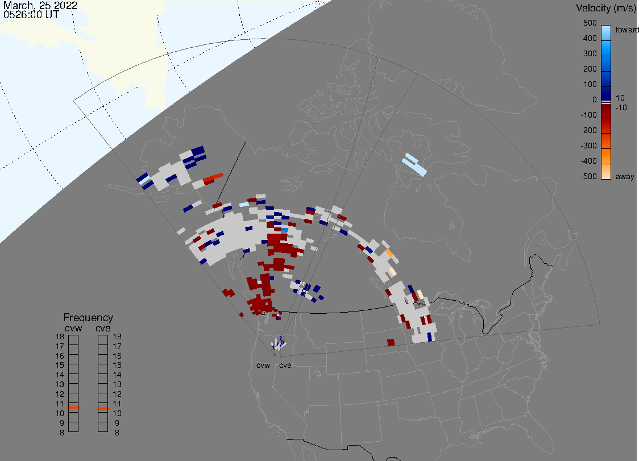Click the red frequency marker on cve bar
The width and height of the screenshot is (639, 461).
103,409
